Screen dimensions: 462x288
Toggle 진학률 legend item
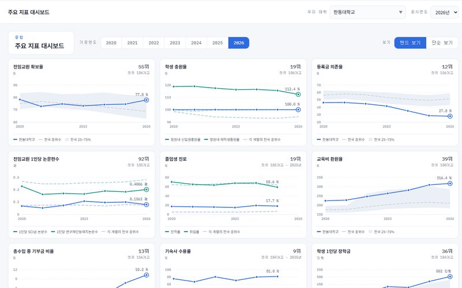[x=173, y=232]
